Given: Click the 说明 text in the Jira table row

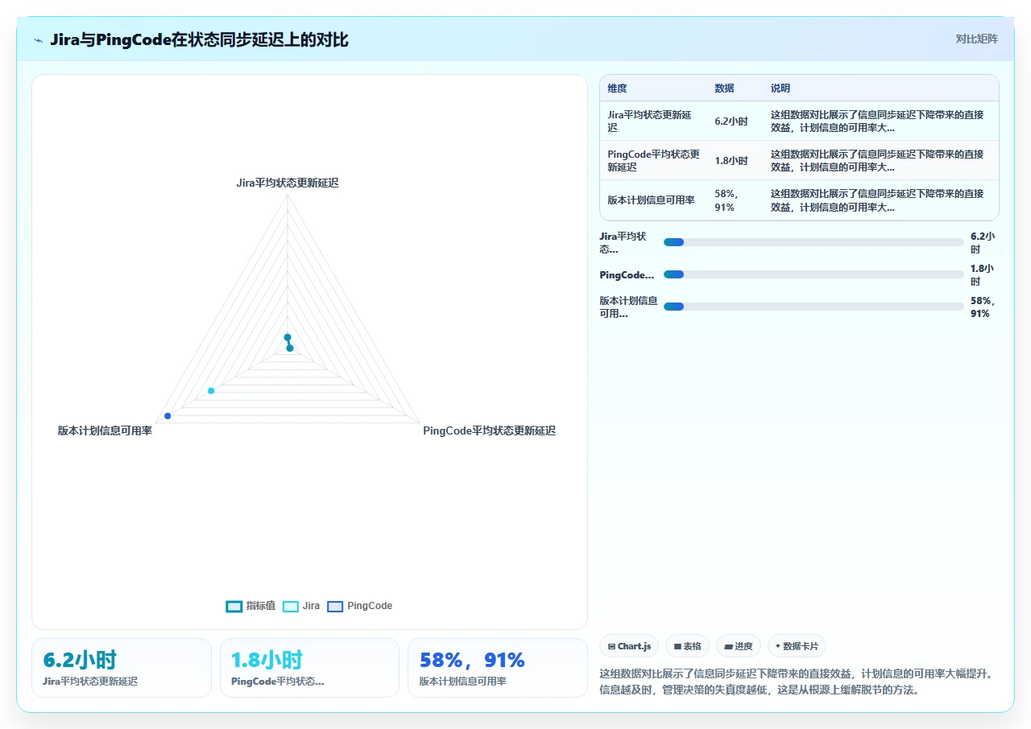Looking at the screenshot, I should 877,121.
